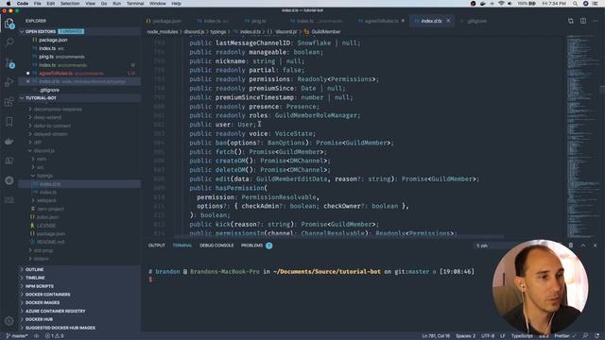Click the editor horizontal scrollbar
Viewport: 605px width, 340px height.
tap(338, 236)
